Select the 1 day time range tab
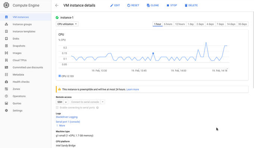254x148 pixels. coord(190,24)
